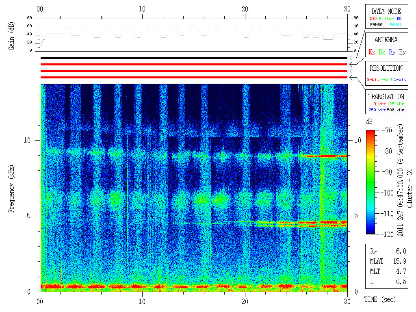The image size is (416, 312).
Task: Click the dB label above the color bar
Action: click(x=369, y=121)
